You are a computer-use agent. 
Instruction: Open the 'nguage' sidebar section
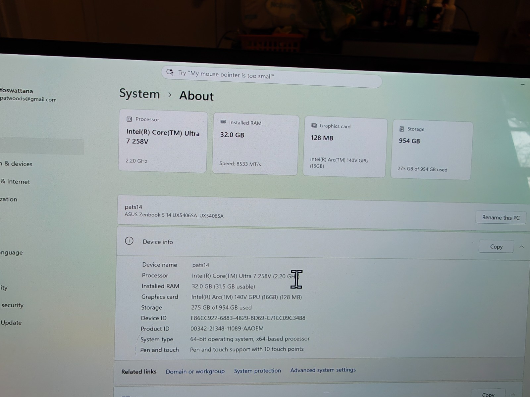12,253
